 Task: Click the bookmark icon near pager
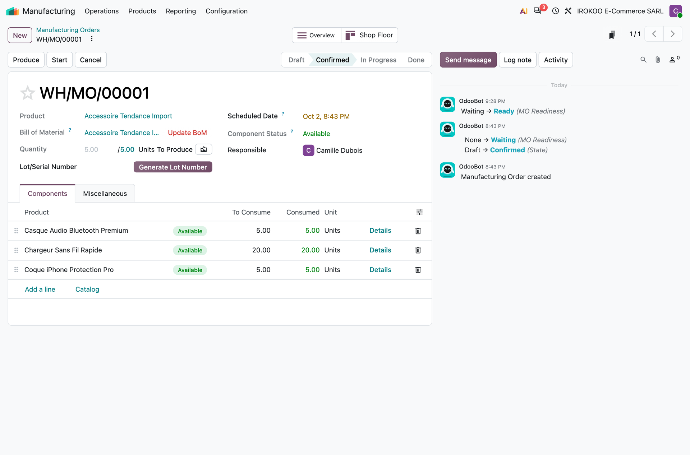(x=612, y=34)
